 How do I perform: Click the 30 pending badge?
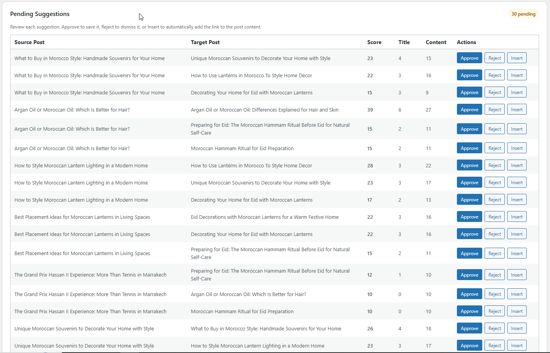523,14
